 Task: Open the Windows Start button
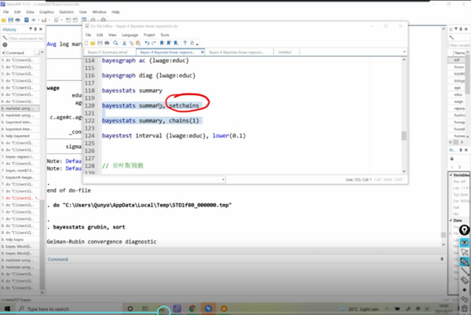[x=7, y=309]
